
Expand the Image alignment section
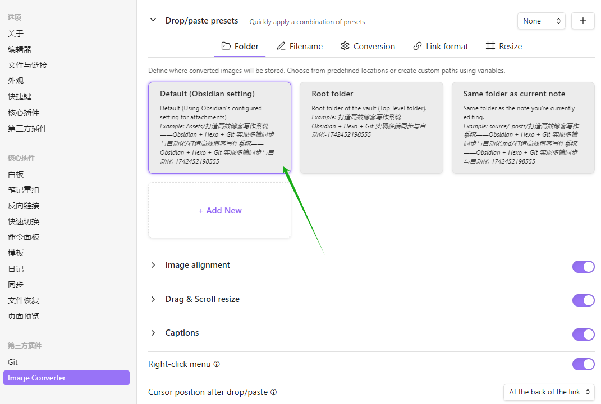coord(153,265)
